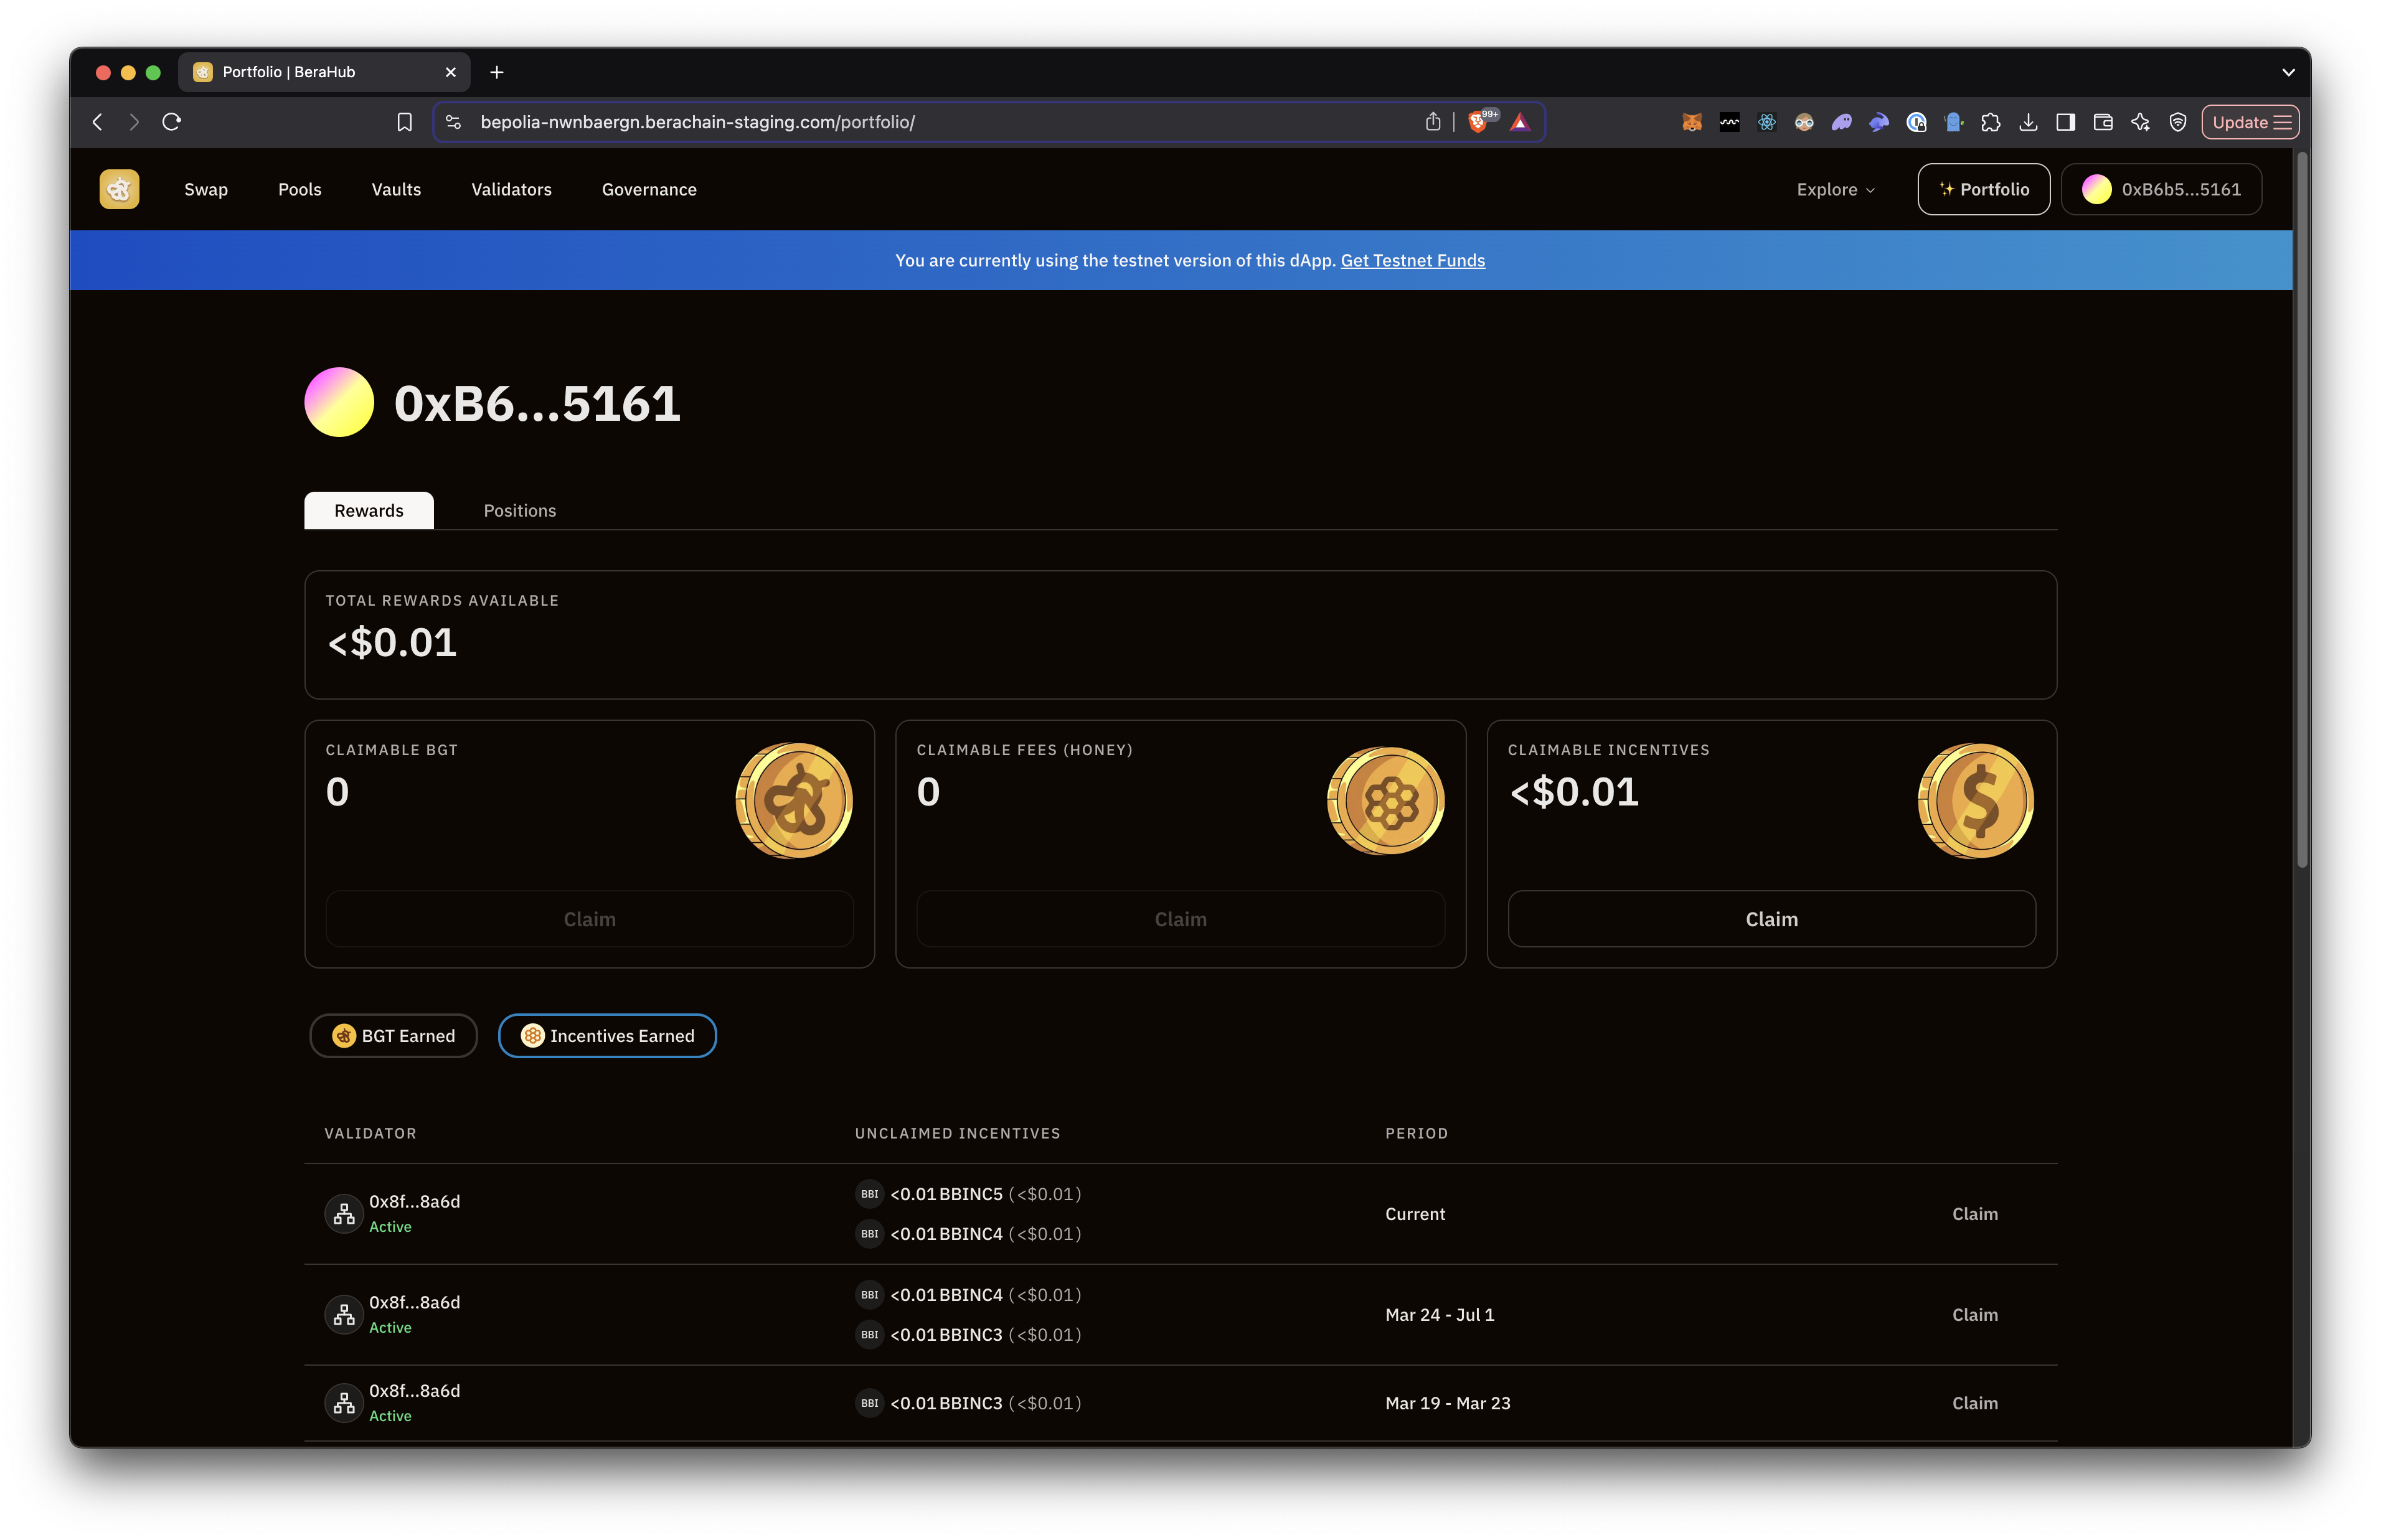Open the React Developer Tools extension
Screen dimensions: 2381x1540
(1766, 122)
